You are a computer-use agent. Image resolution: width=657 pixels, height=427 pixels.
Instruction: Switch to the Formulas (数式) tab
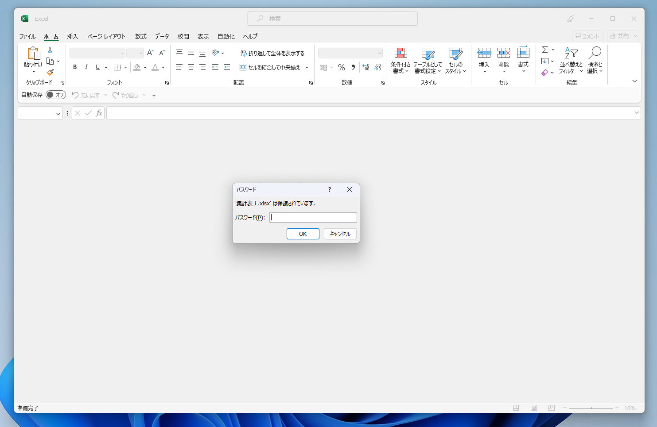(x=141, y=36)
